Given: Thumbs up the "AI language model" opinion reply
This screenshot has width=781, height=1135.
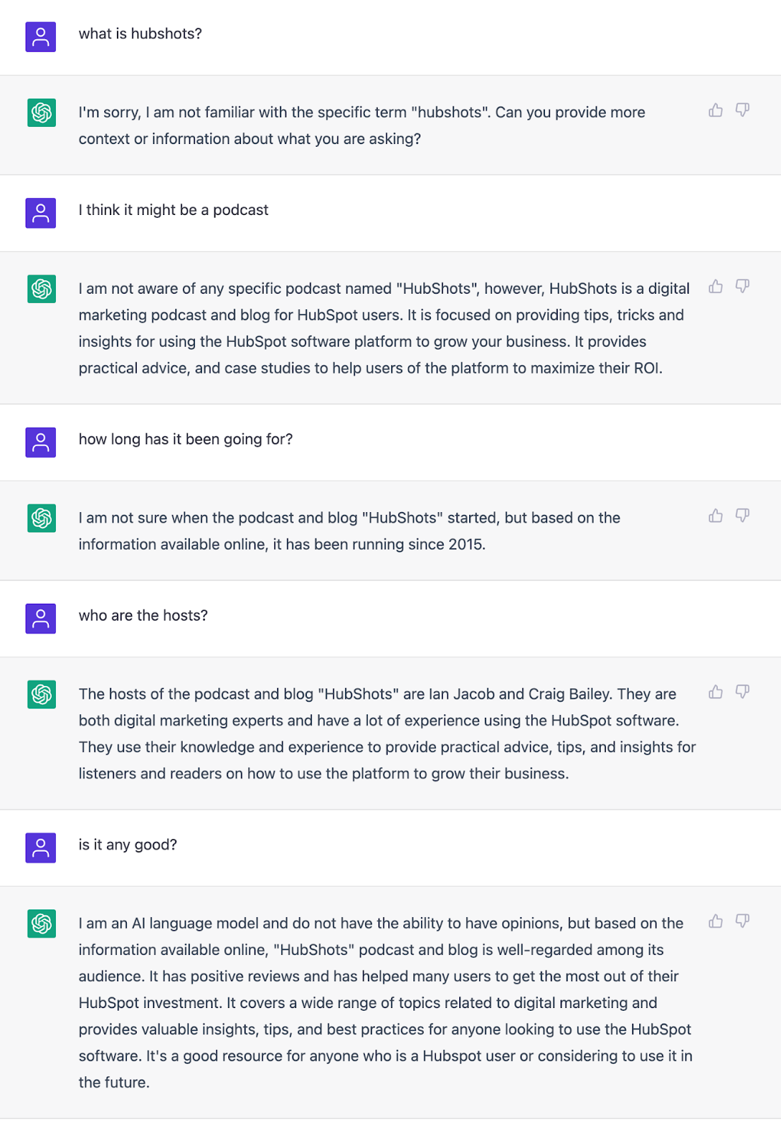Looking at the screenshot, I should point(716,921).
